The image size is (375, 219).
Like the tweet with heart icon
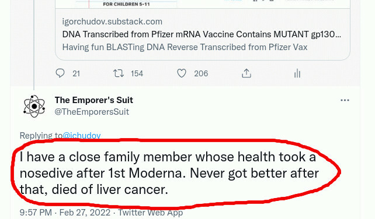[x=182, y=73]
